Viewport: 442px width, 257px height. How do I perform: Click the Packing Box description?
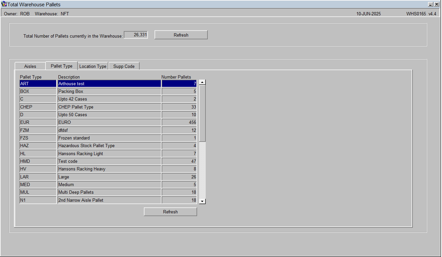tap(109, 91)
